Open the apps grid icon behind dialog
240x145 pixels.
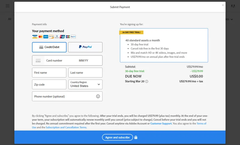tap(7, 6)
